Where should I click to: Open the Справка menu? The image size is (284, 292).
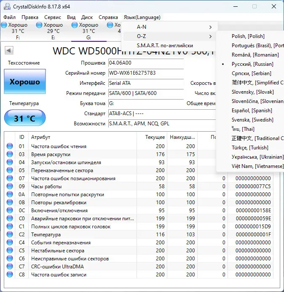tap(108, 17)
